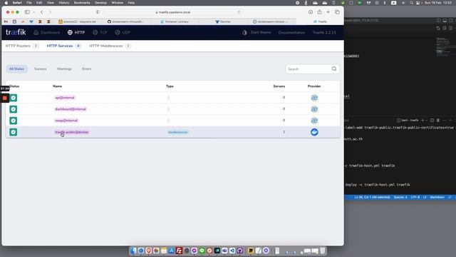456x257 pixels.
Task: Toggle the Dark theme switch
Action: coord(256,32)
